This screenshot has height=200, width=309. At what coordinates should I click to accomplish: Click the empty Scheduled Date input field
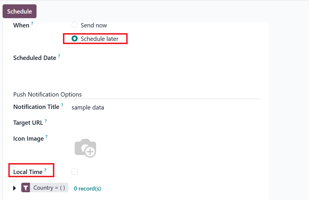pyautogui.click(x=164, y=58)
